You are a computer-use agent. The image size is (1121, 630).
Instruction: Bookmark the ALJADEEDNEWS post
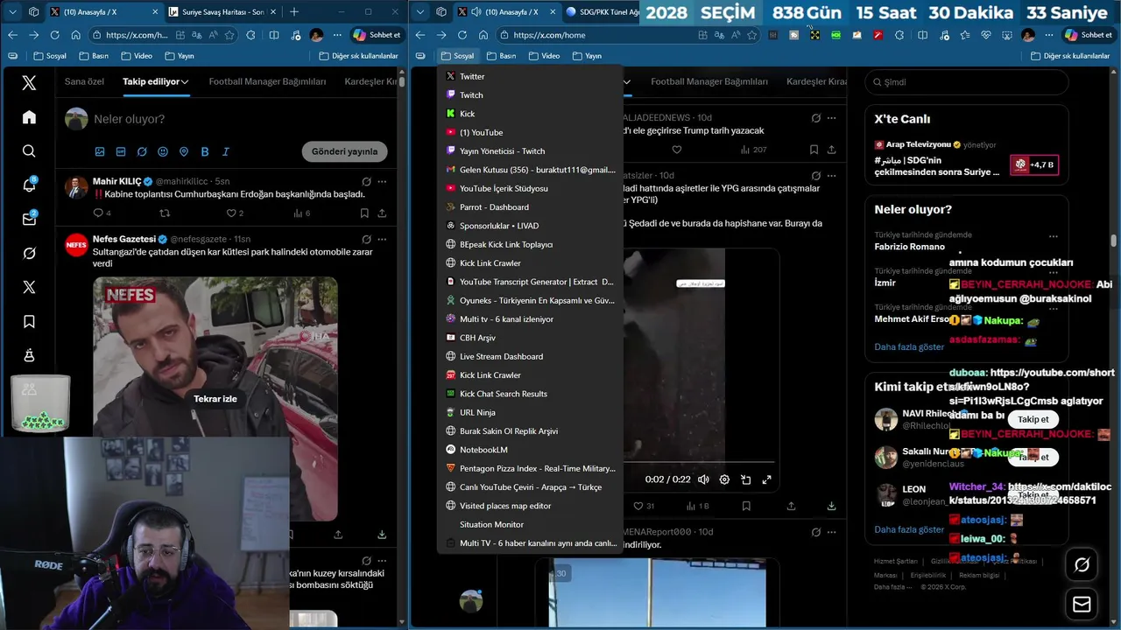click(814, 150)
